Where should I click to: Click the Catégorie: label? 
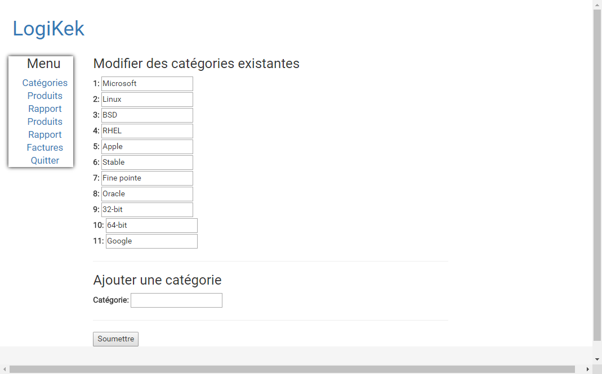pyautogui.click(x=110, y=300)
